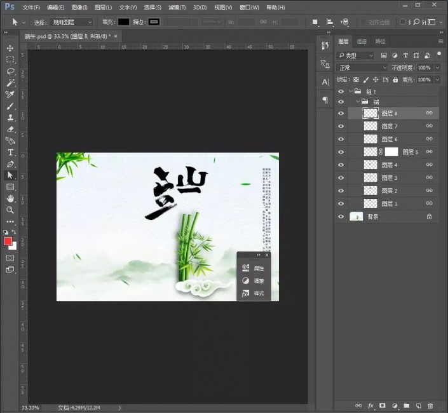This screenshot has height=413, width=448.
Task: Open the Character panel icon
Action: click(x=325, y=82)
